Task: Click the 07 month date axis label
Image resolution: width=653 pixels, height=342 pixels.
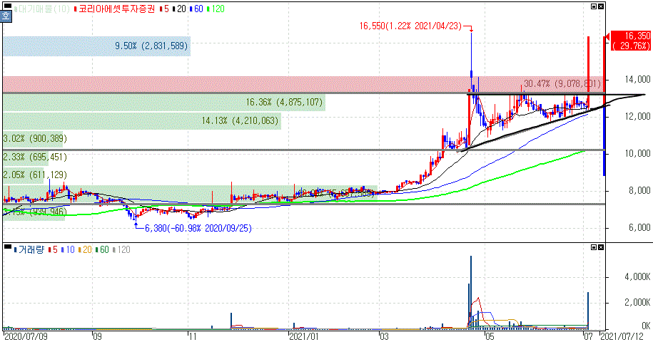Action: coord(588,336)
